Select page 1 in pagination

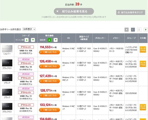pyautogui.click(x=133, y=29)
